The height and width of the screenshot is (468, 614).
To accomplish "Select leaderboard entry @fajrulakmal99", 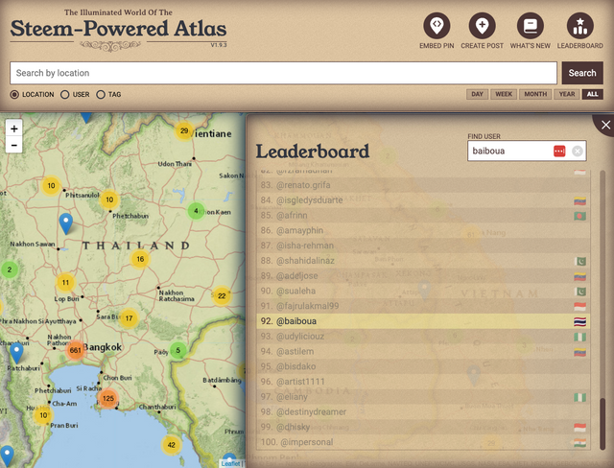I will [x=423, y=306].
